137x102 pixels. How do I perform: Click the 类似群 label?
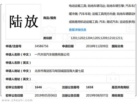click(x=48, y=38)
